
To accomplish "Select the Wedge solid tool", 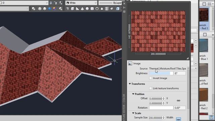I will (x=77, y=9).
